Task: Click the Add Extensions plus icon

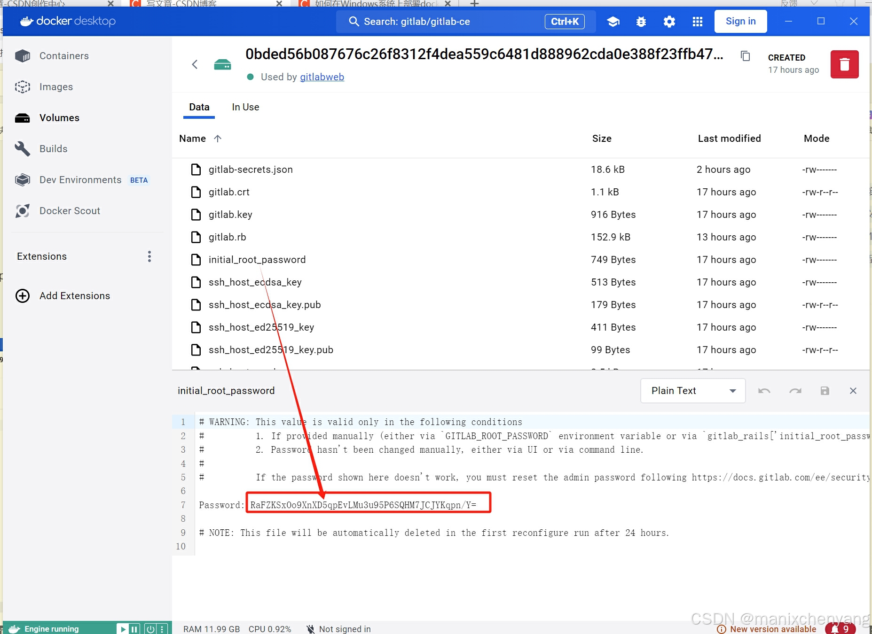Action: tap(23, 296)
